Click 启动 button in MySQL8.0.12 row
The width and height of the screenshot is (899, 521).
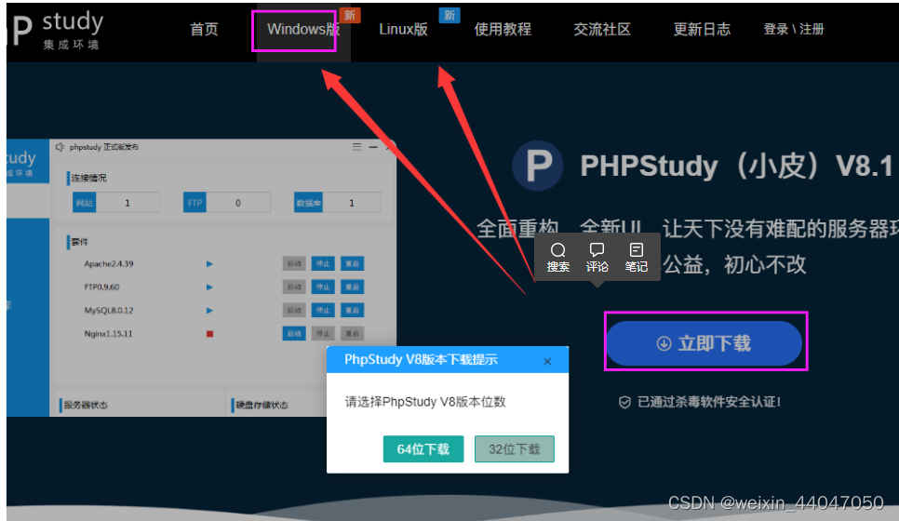pos(294,311)
